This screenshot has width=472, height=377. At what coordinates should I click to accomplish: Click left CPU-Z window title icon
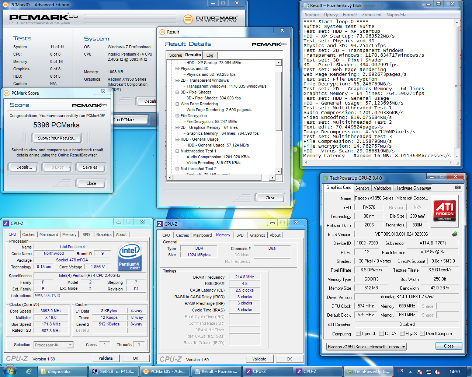click(6, 223)
